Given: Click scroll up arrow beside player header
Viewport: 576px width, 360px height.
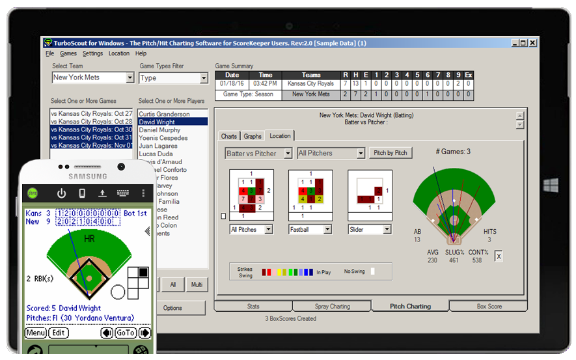Looking at the screenshot, I should click(x=520, y=116).
